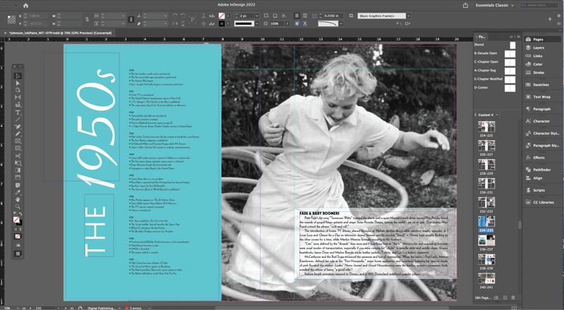Toggle the view mode button at tools bottom
This screenshot has width=564, height=310.
click(x=18, y=254)
